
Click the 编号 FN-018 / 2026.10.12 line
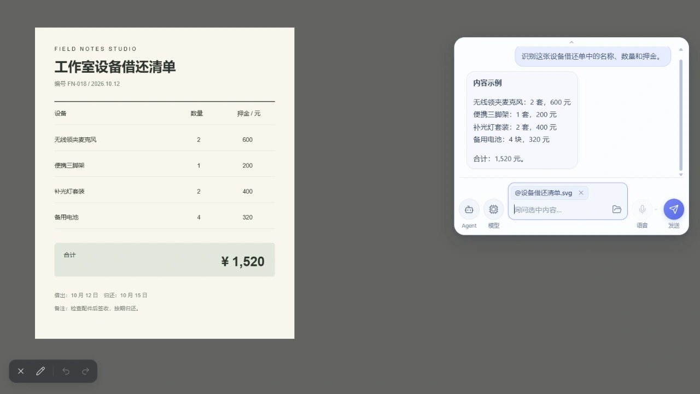click(x=87, y=84)
